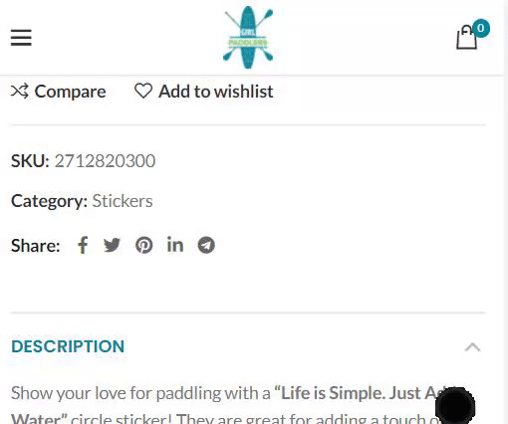Click the compare shuffle-arrows icon
This screenshot has width=508, height=424.
click(20, 92)
